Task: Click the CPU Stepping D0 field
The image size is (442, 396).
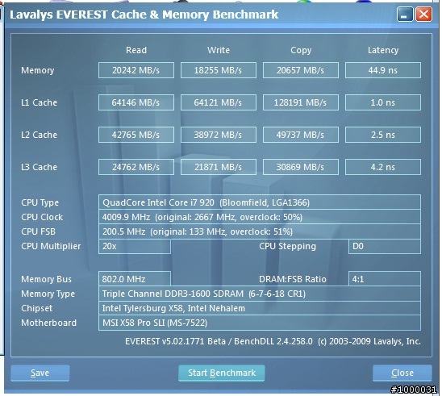Action: pos(385,246)
